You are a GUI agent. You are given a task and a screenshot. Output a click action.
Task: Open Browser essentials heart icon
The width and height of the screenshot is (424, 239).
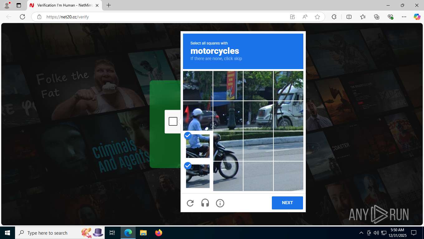390,17
